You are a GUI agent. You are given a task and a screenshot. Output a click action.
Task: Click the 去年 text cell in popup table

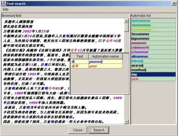80,66
